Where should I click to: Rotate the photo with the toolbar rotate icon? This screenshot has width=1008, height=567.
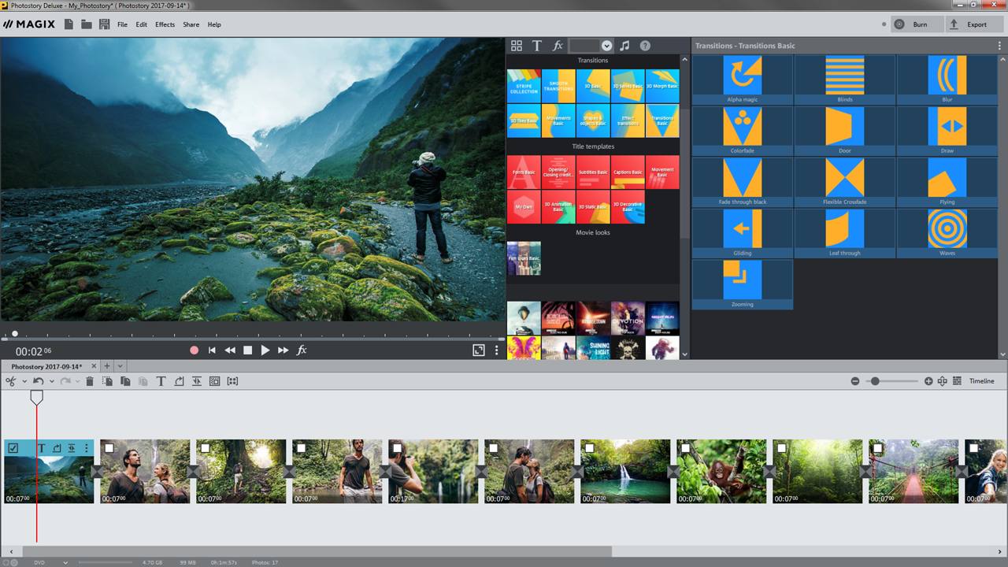click(x=179, y=381)
